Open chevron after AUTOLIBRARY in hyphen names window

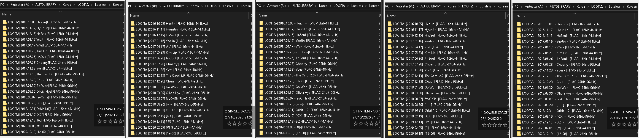316,6
